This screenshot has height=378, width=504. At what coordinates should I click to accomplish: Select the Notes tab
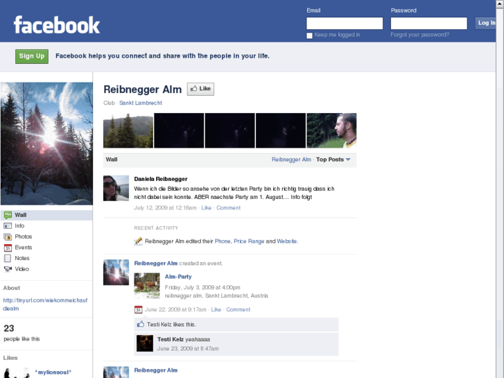coord(46,258)
